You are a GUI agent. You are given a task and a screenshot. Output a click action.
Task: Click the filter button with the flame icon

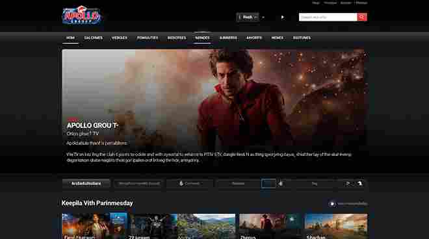[x=190, y=184]
